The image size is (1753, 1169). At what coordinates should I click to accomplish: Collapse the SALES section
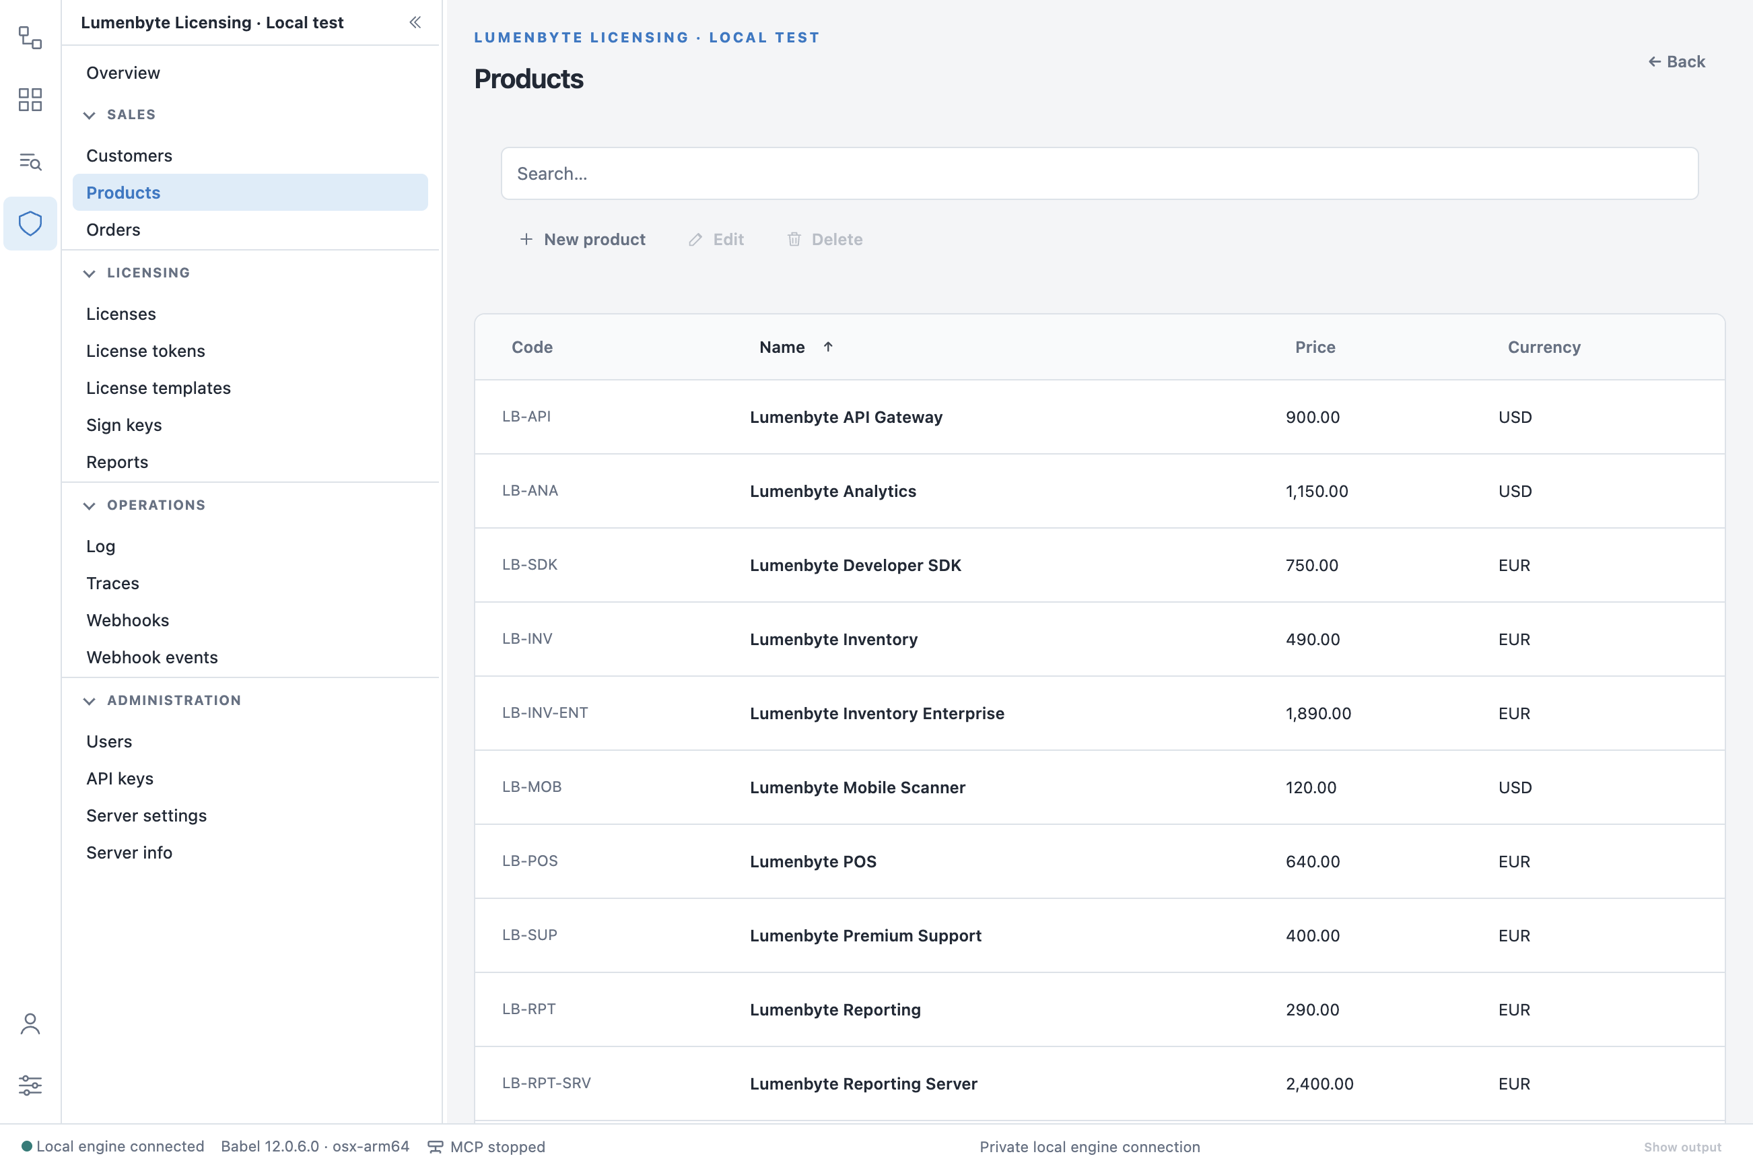click(x=89, y=114)
